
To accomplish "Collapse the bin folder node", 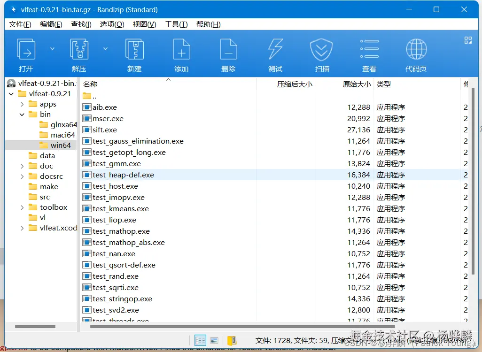I will tap(22, 115).
